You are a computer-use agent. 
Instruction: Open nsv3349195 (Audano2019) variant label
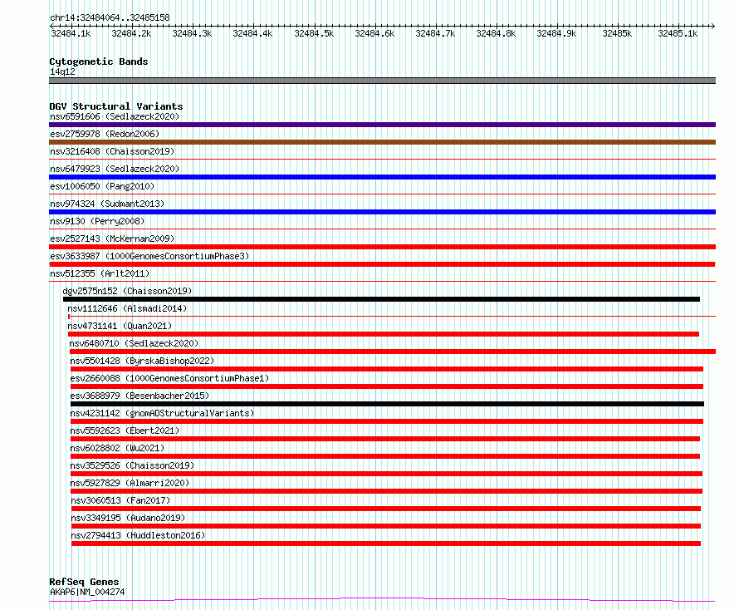(128, 518)
